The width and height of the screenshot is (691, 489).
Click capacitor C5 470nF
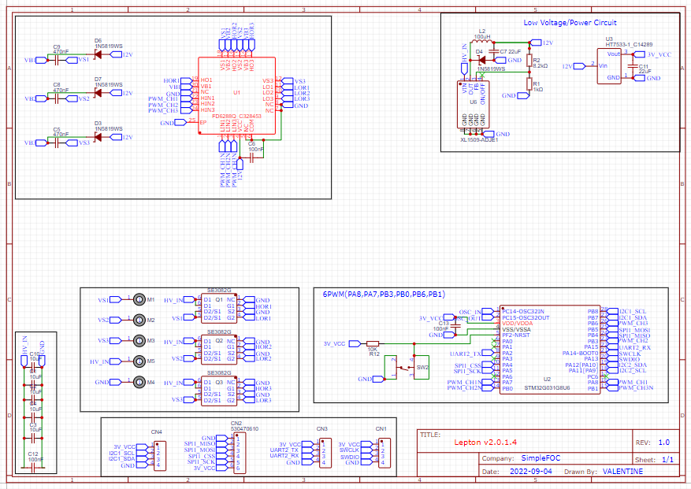pos(57,143)
